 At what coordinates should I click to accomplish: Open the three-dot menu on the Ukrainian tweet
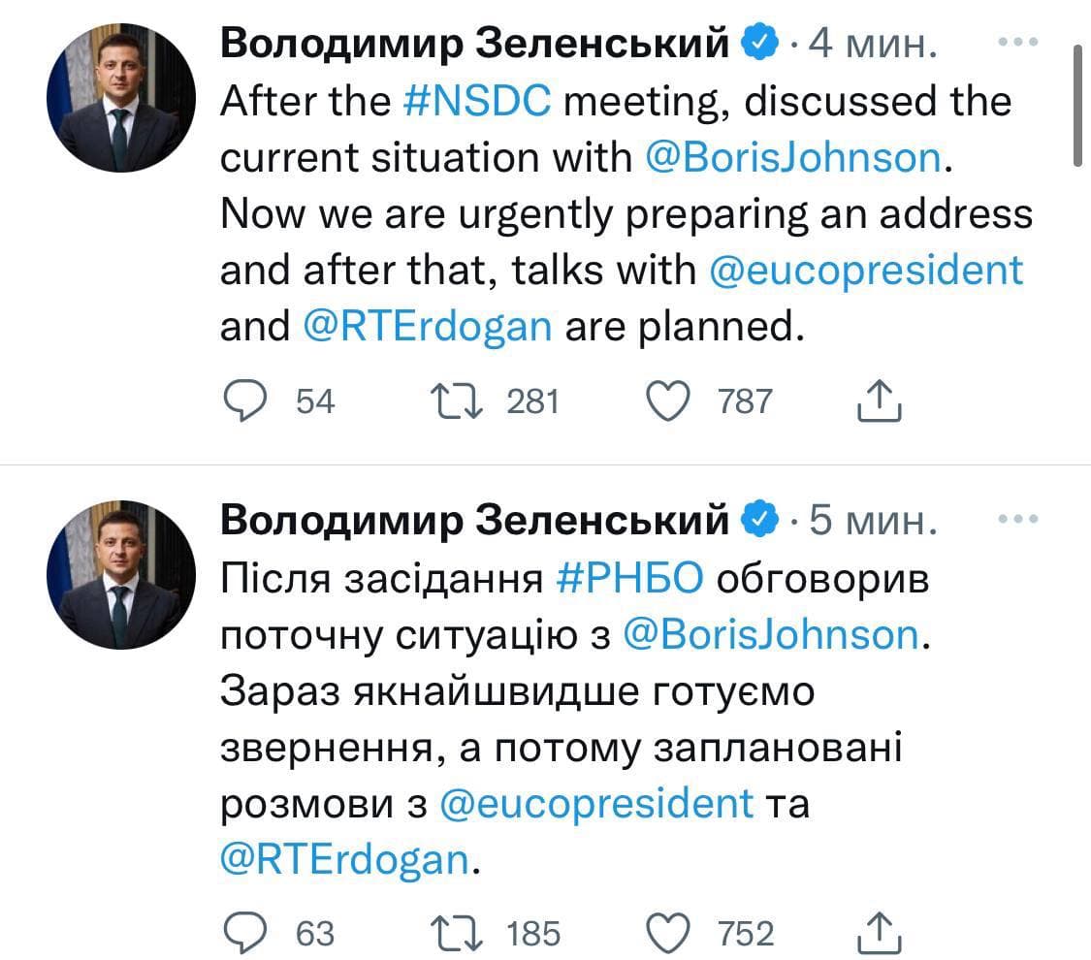coord(1017,519)
